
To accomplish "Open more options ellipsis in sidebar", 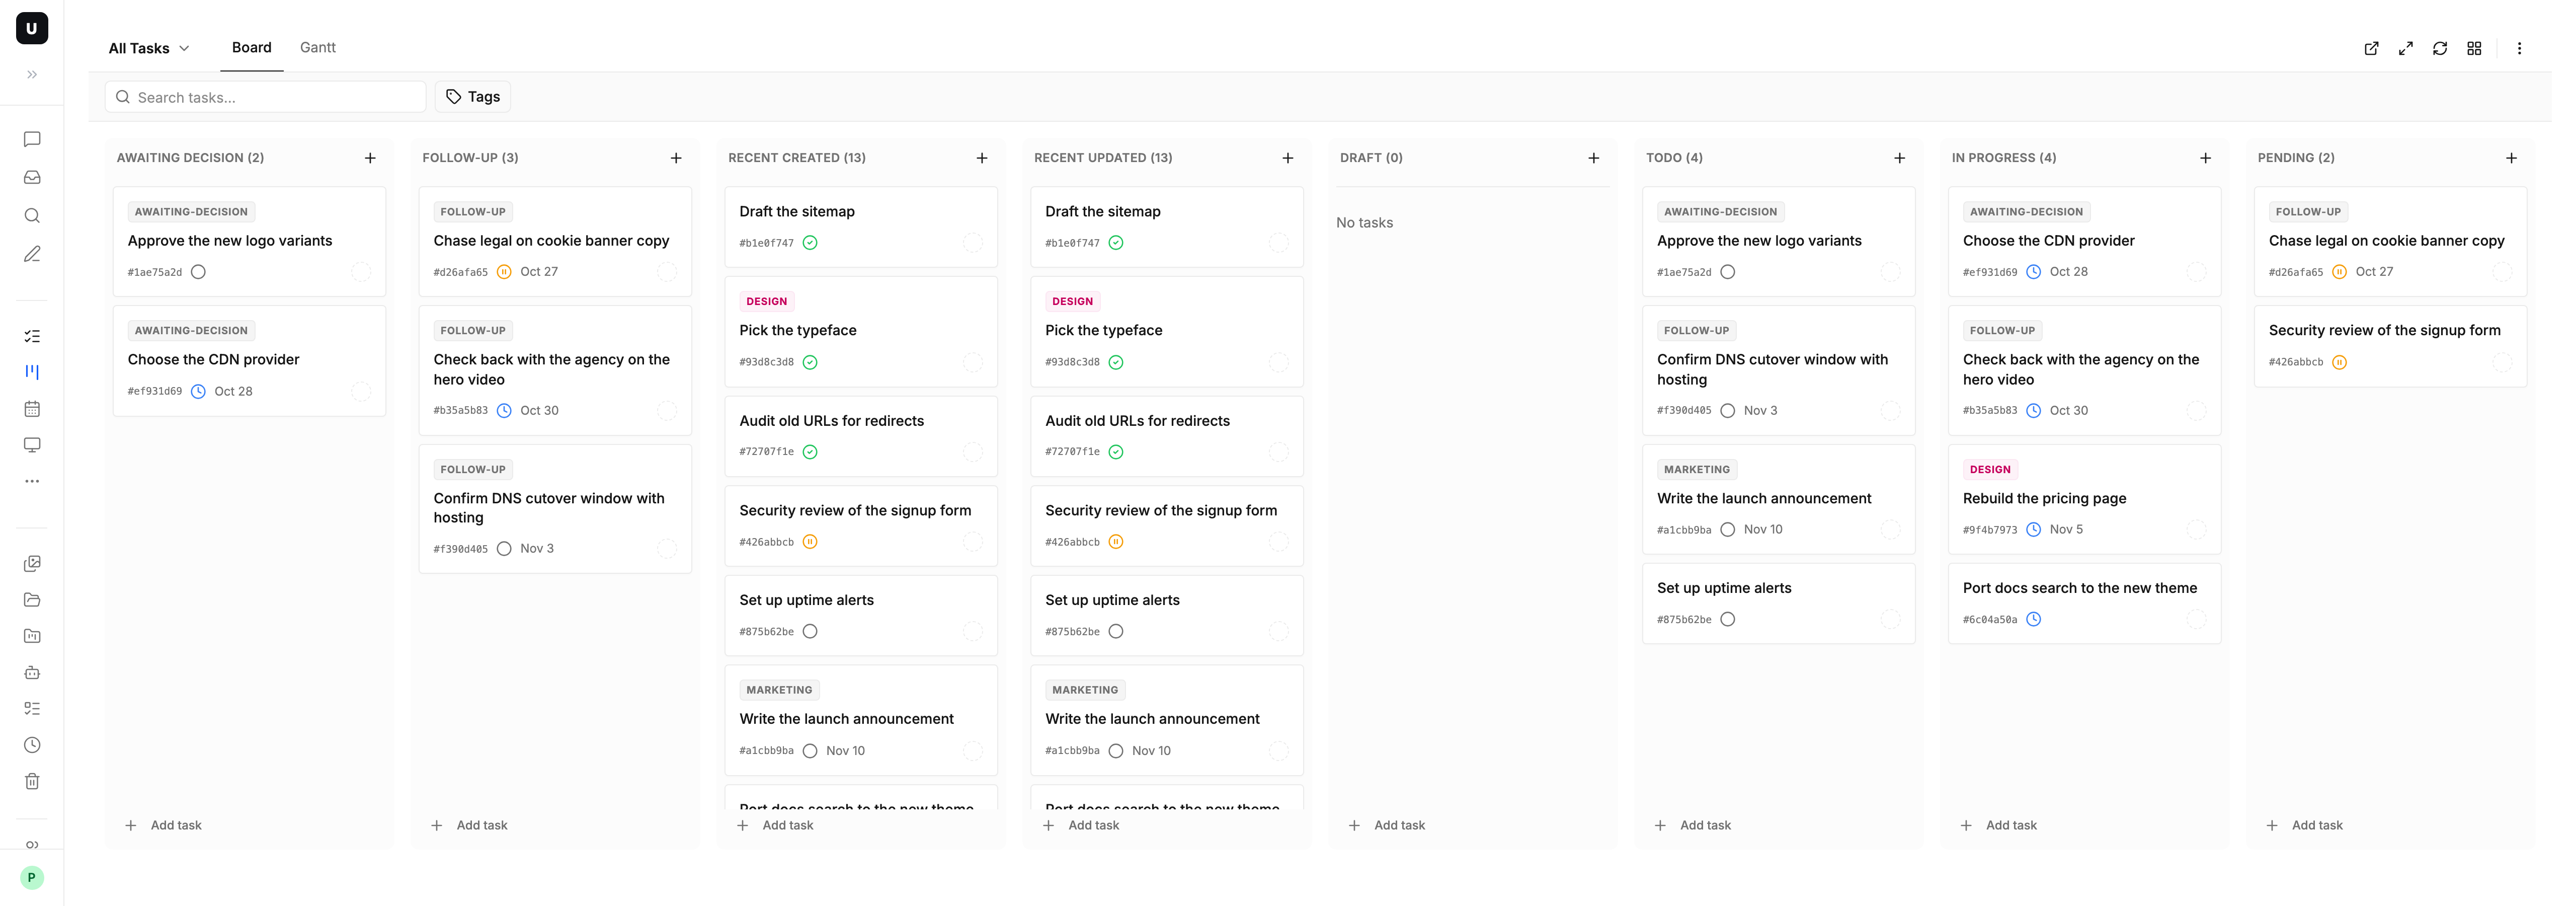I will pos(32,481).
